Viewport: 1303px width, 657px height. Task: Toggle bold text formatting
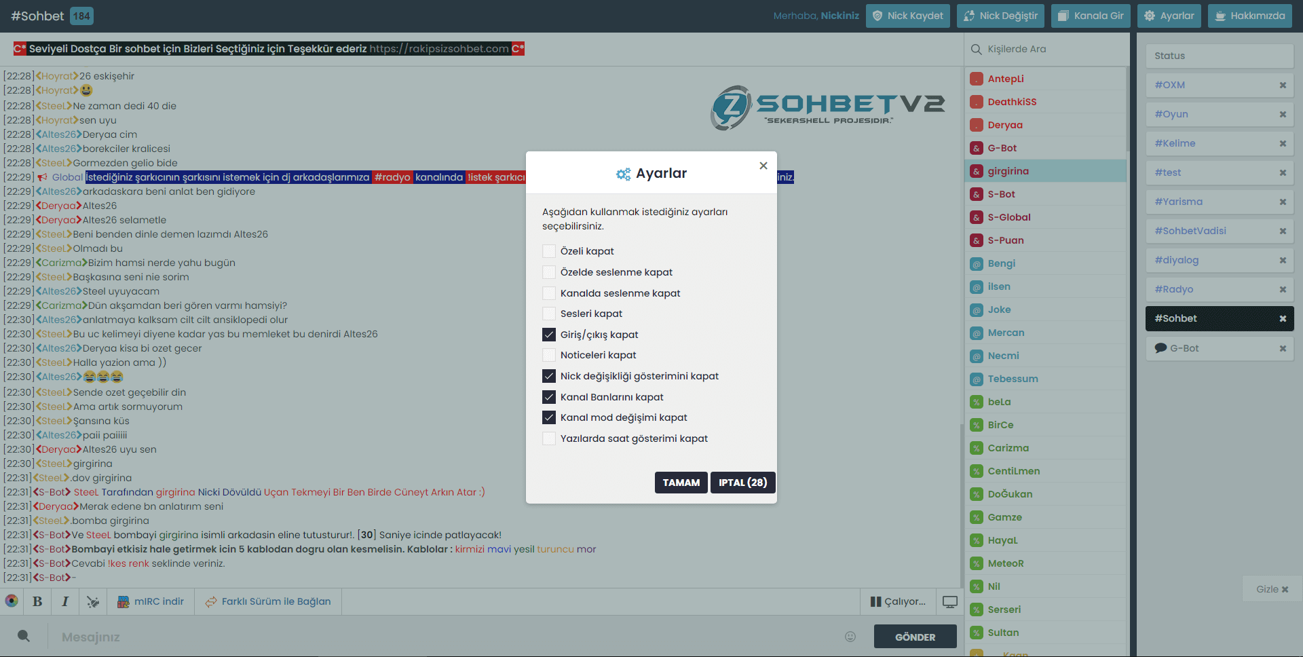click(37, 601)
